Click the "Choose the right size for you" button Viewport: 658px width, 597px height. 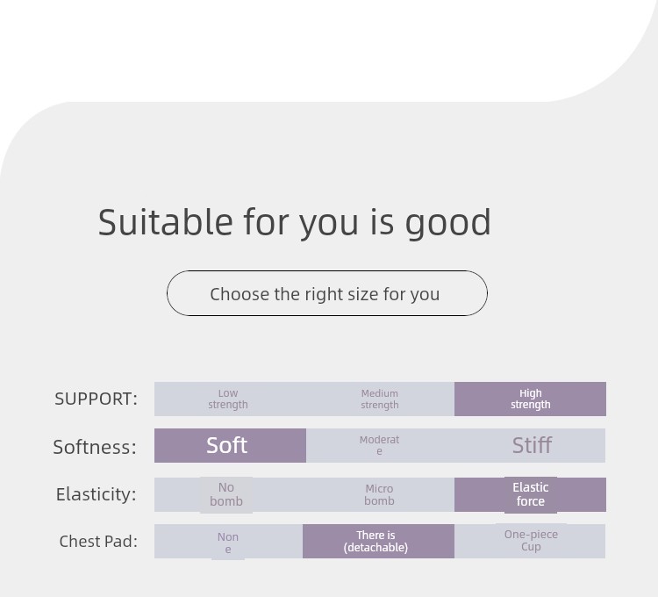[x=326, y=293]
